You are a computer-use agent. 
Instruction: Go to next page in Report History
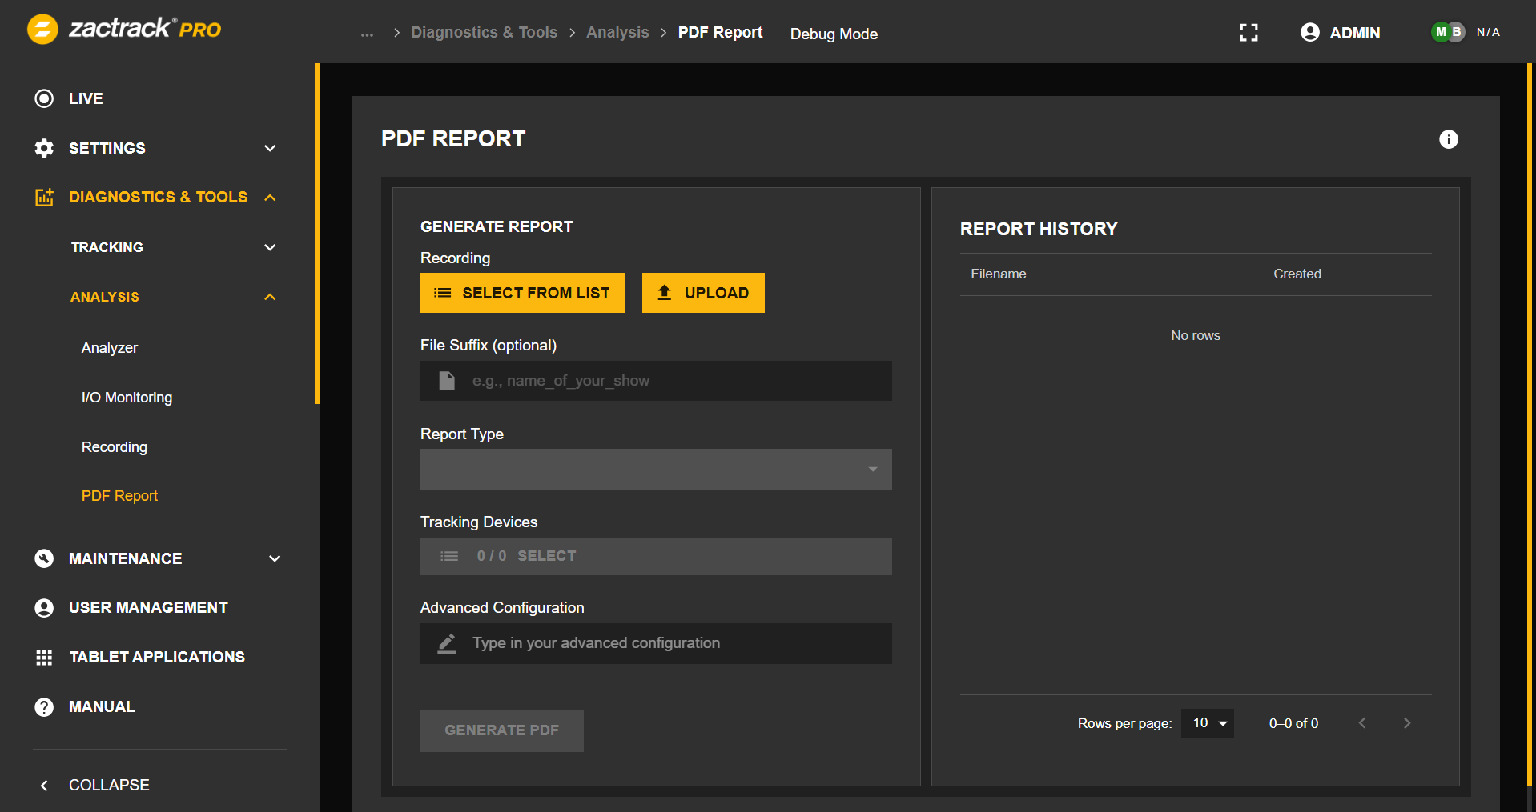(x=1407, y=723)
